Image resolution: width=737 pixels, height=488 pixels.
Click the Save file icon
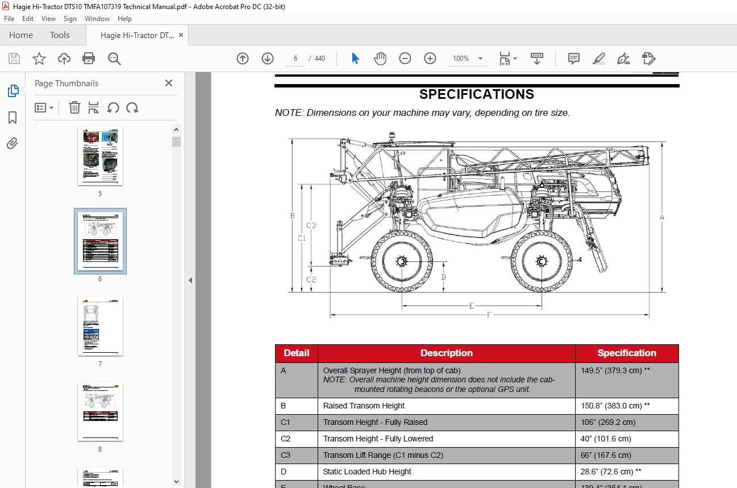(x=14, y=59)
